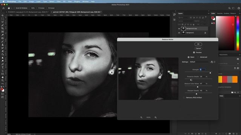This screenshot has width=241, height=135.
Task: Click the 100% button in options bar
Action: (33, 8)
